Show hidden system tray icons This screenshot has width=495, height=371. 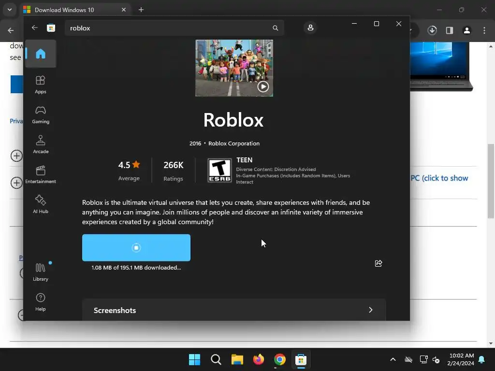point(393,359)
